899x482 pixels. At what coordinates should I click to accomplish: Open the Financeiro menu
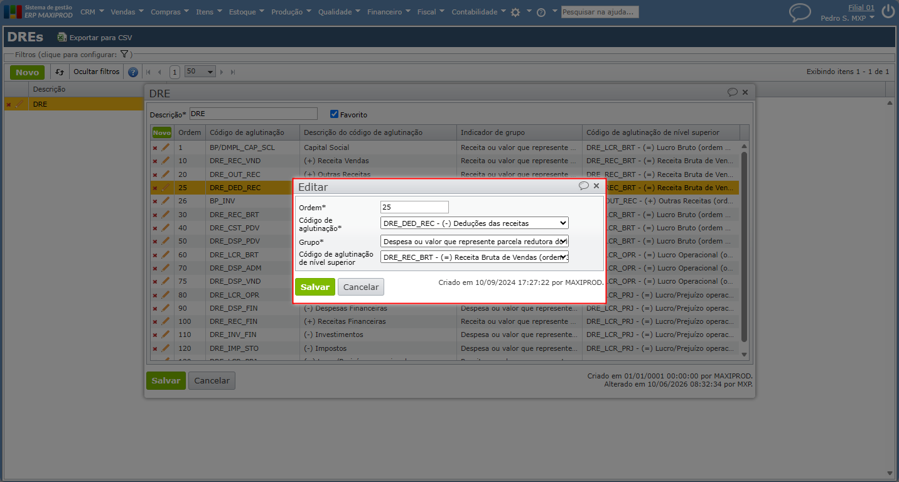pos(389,12)
